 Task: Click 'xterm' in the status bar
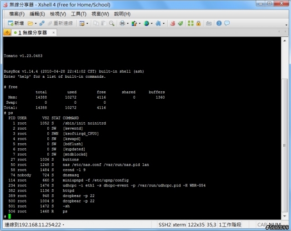point(179,225)
